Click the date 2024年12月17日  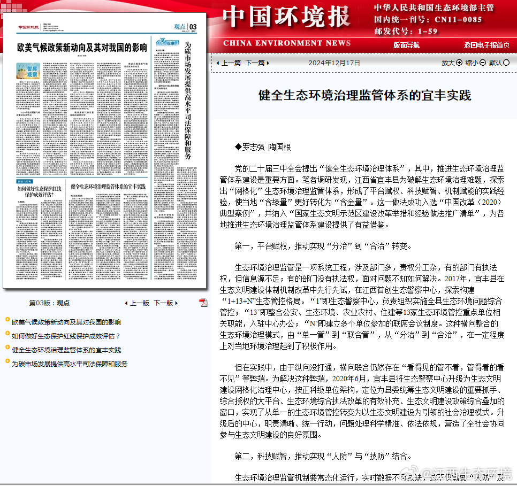click(334, 63)
